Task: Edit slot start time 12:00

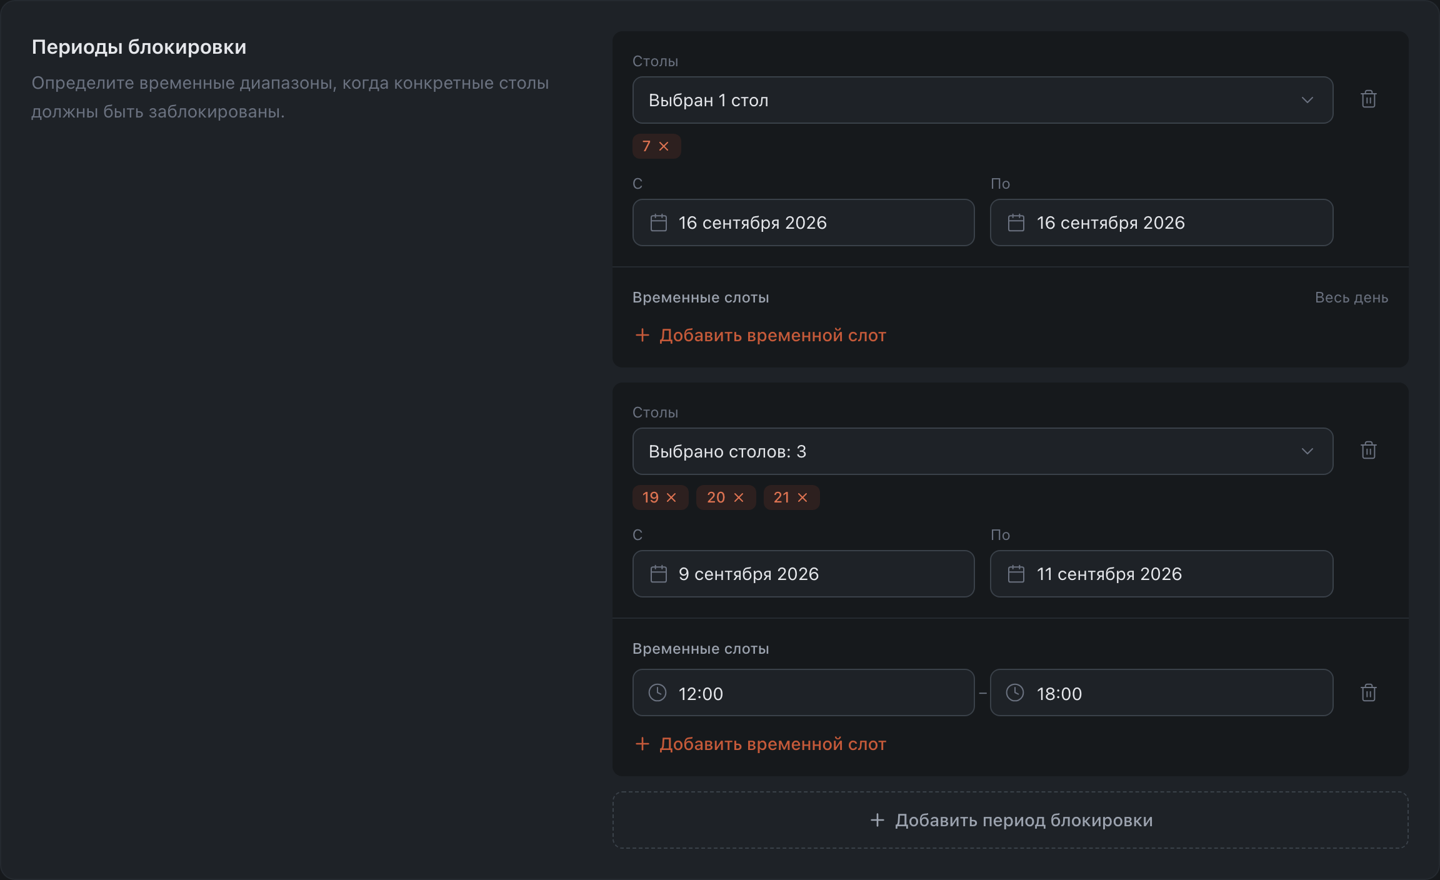Action: [x=803, y=692]
